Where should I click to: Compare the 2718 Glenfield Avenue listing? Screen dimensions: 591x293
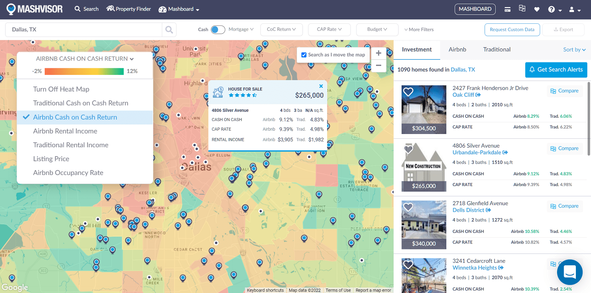point(564,206)
